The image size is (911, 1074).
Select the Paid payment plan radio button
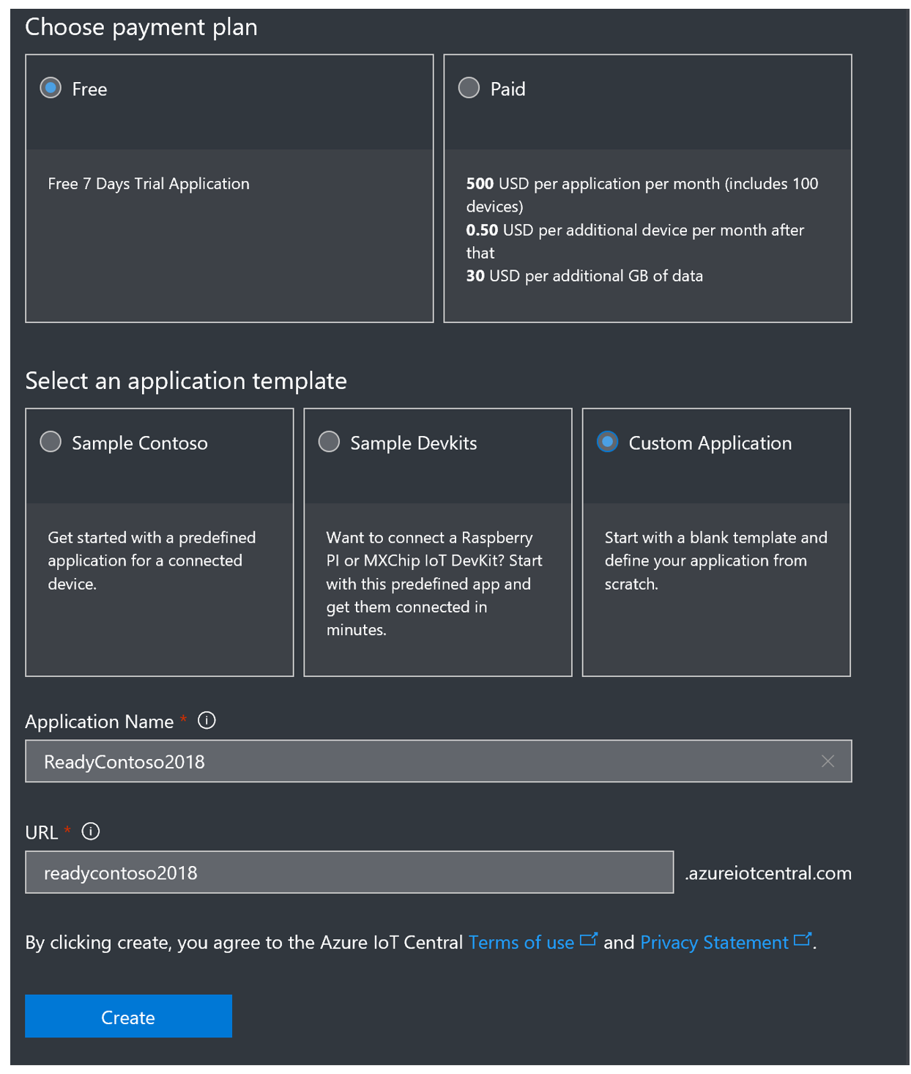[469, 88]
